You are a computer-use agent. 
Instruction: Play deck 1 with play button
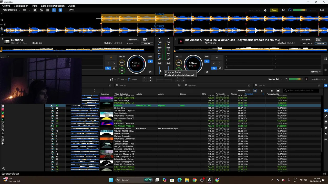[x=122, y=71]
